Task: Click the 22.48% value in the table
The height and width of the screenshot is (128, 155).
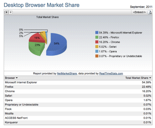Action: tap(146, 87)
